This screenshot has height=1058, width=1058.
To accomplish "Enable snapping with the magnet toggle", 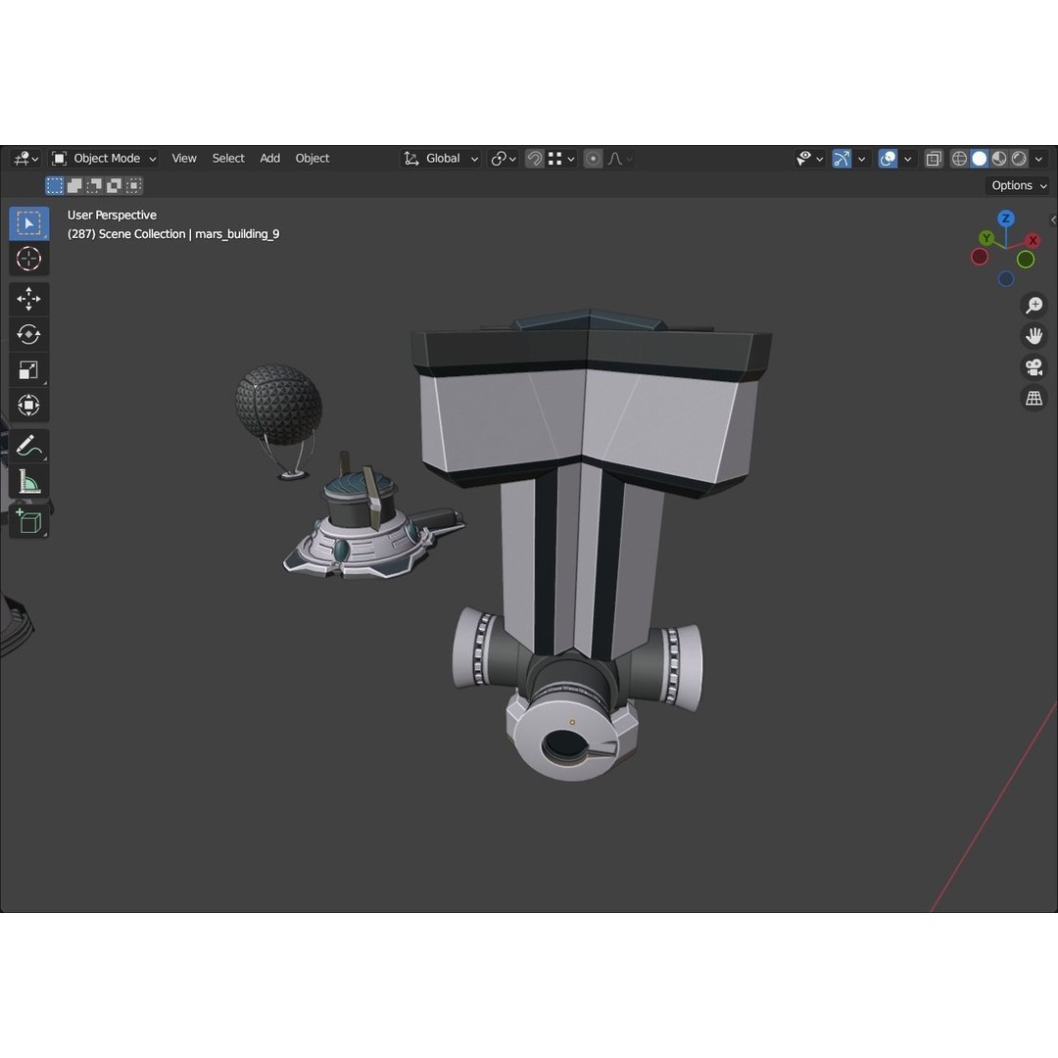I will 534,158.
